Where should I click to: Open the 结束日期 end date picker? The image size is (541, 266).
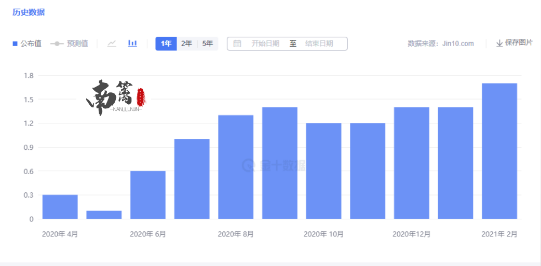coord(319,44)
